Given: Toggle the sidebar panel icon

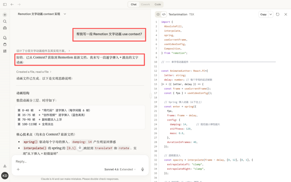Looking at the screenshot, I should pyautogui.click(x=5, y=4).
